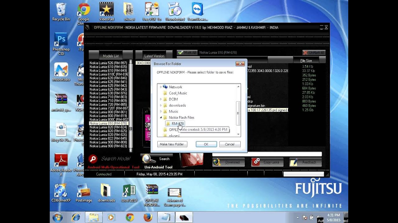Image resolution: width=398 pixels, height=223 pixels.
Task: Open the downloads folder desktop icon
Action: pos(106,193)
